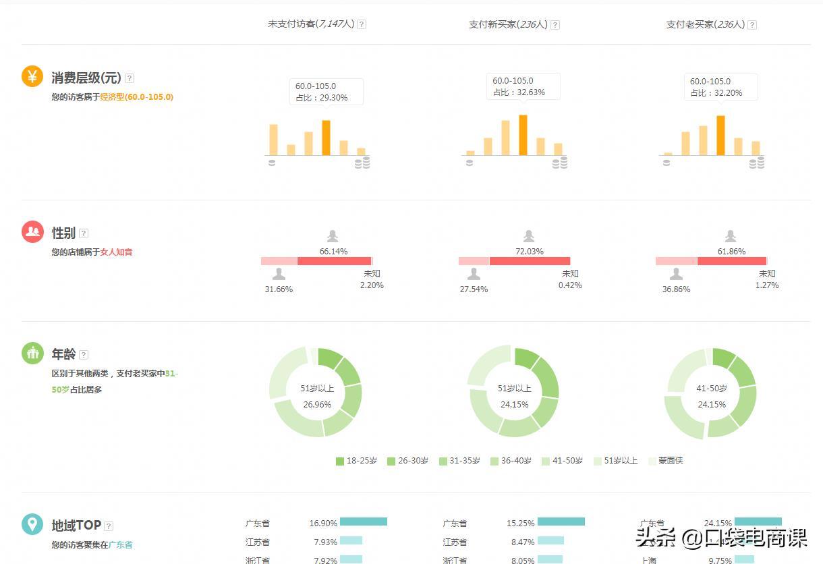Image resolution: width=823 pixels, height=564 pixels.
Task: Toggle the 41-50岁 legend item
Action: [x=562, y=461]
